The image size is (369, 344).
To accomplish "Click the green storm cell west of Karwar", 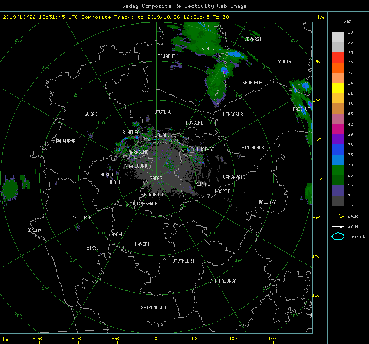I will click(x=9, y=189).
